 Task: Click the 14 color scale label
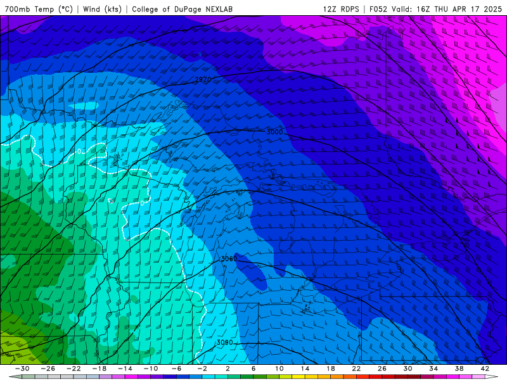point(305,369)
